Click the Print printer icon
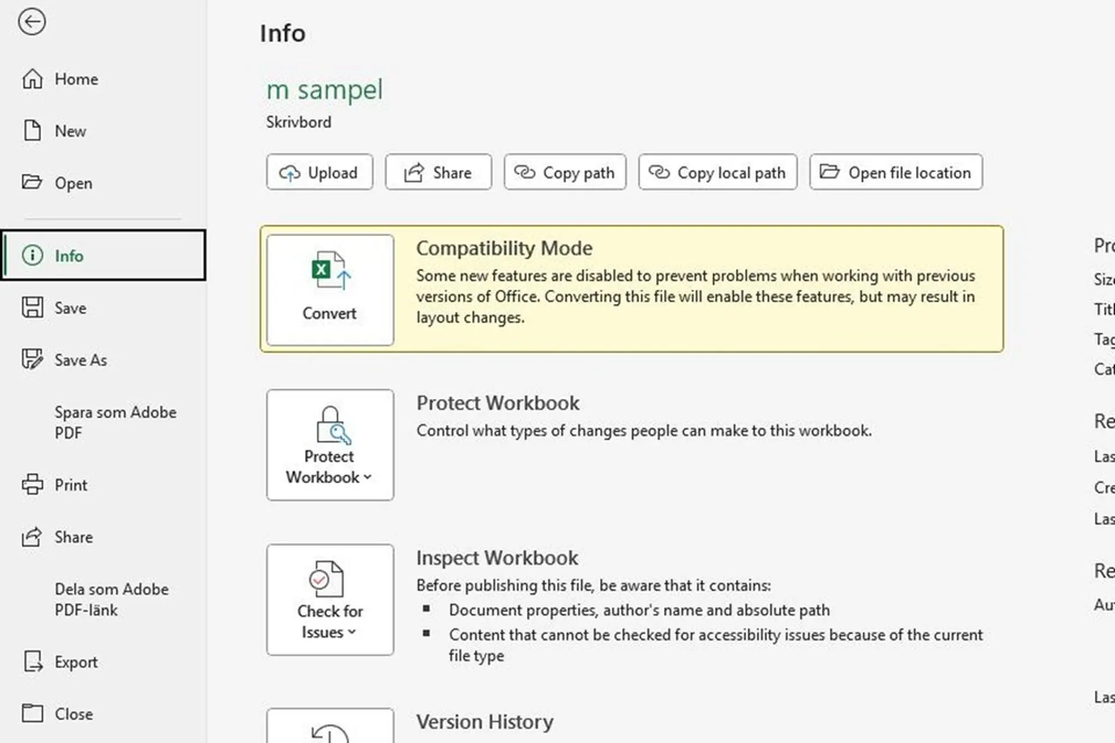Image resolution: width=1115 pixels, height=743 pixels. pos(33,484)
